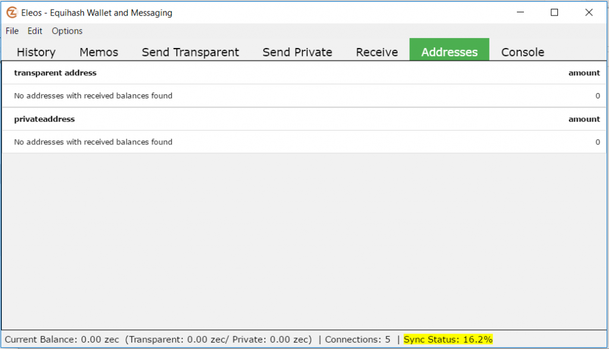
Task: Click the amount header for private addresses
Action: click(584, 119)
